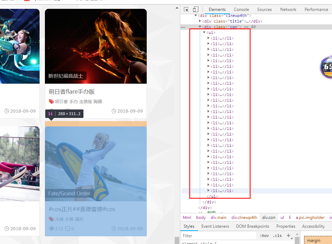Image resolution: width=332 pixels, height=244 pixels.
Task: Collapse the selected div class con node
Action: pyautogui.click(x=200, y=26)
